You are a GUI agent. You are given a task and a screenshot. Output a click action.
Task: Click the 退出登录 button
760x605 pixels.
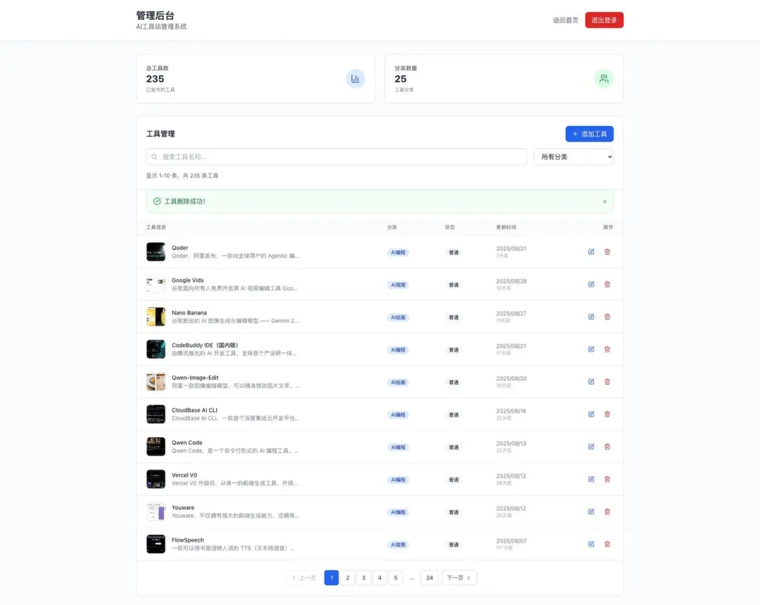(x=604, y=20)
